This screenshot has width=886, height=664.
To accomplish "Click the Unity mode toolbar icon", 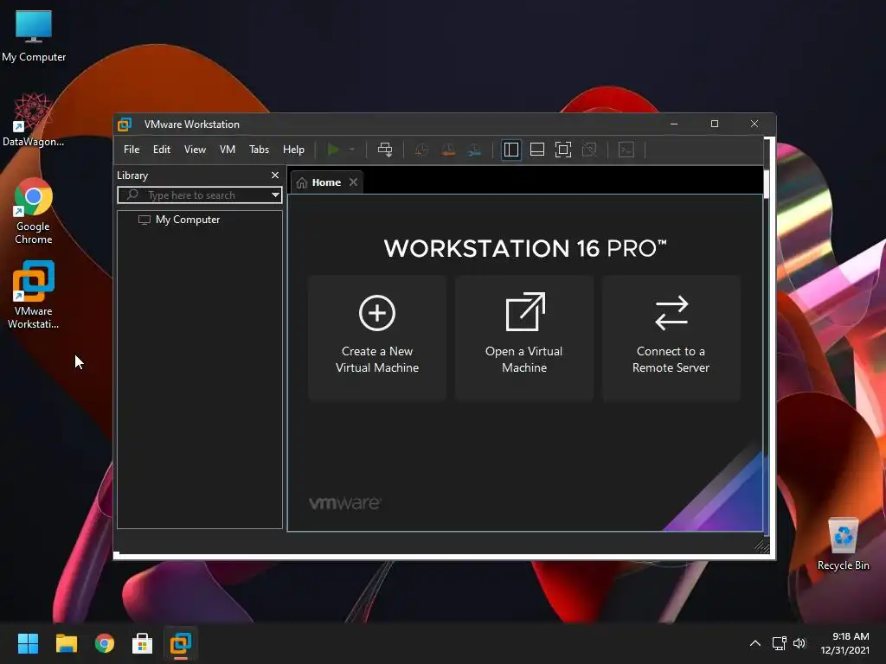I will (589, 150).
